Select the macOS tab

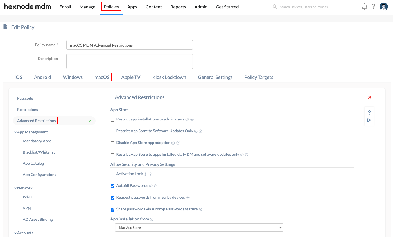pos(102,77)
